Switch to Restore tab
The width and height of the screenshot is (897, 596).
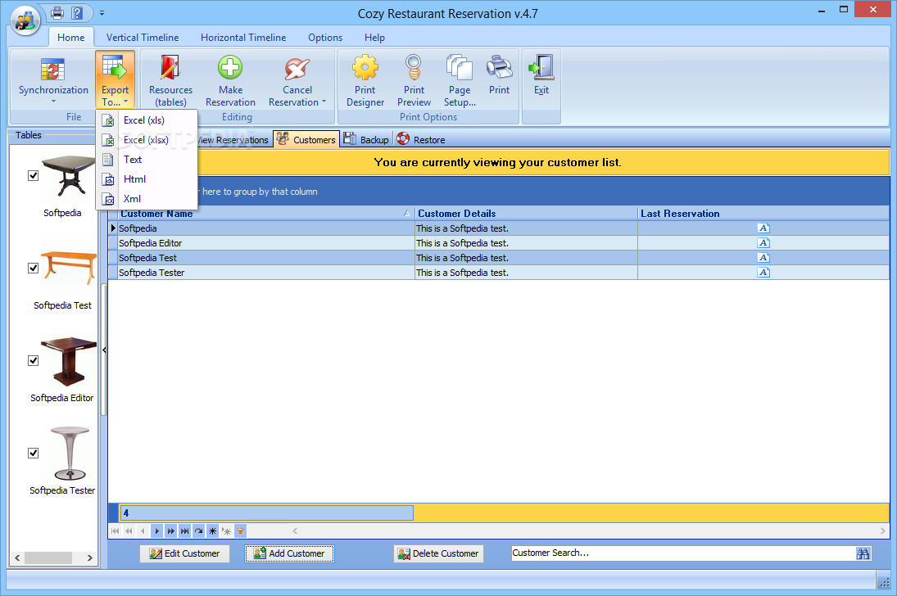pos(421,139)
